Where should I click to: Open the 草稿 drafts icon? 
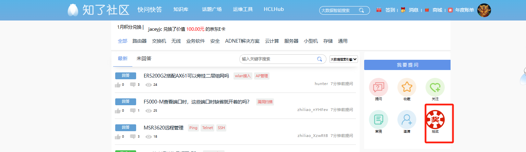(379, 120)
